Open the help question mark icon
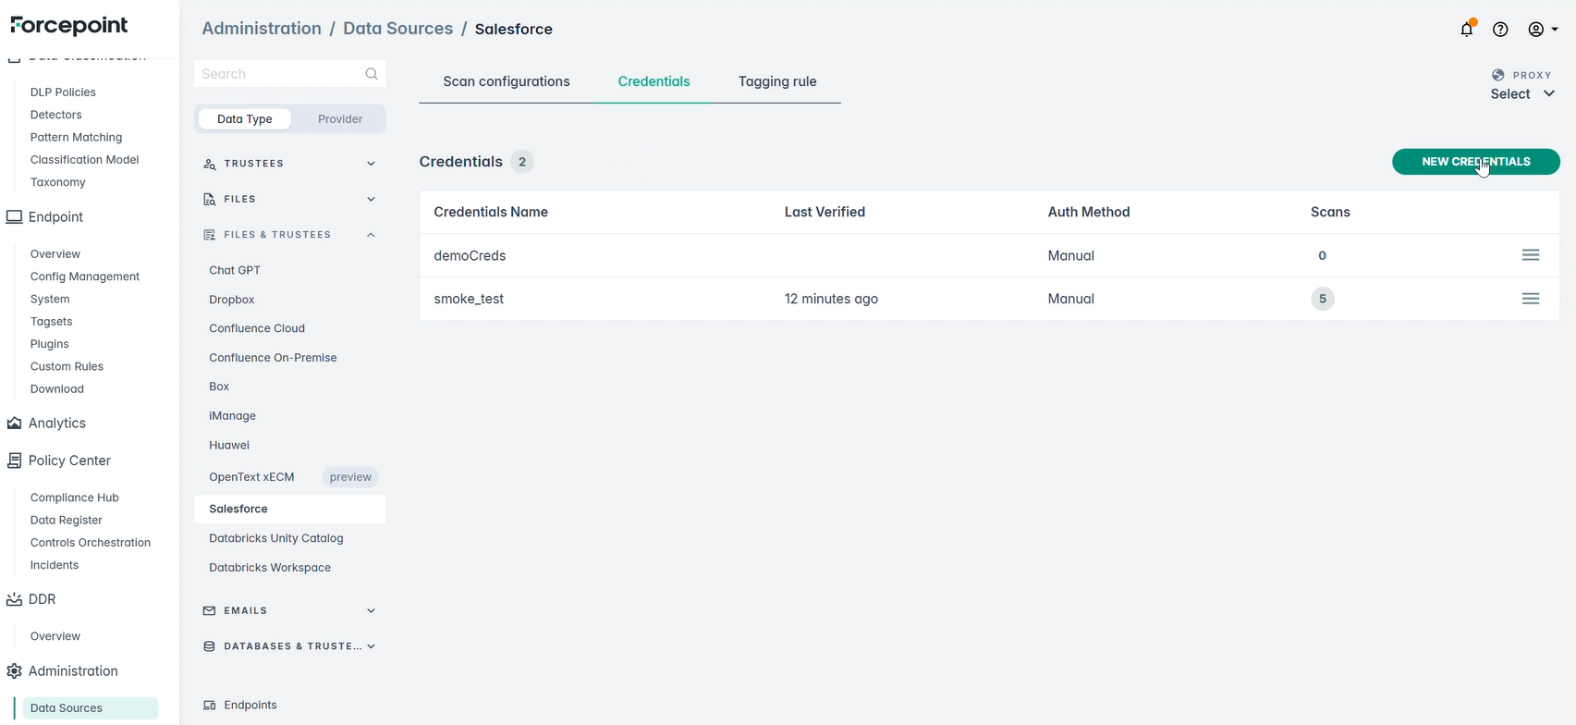This screenshot has width=1576, height=725. (x=1500, y=30)
